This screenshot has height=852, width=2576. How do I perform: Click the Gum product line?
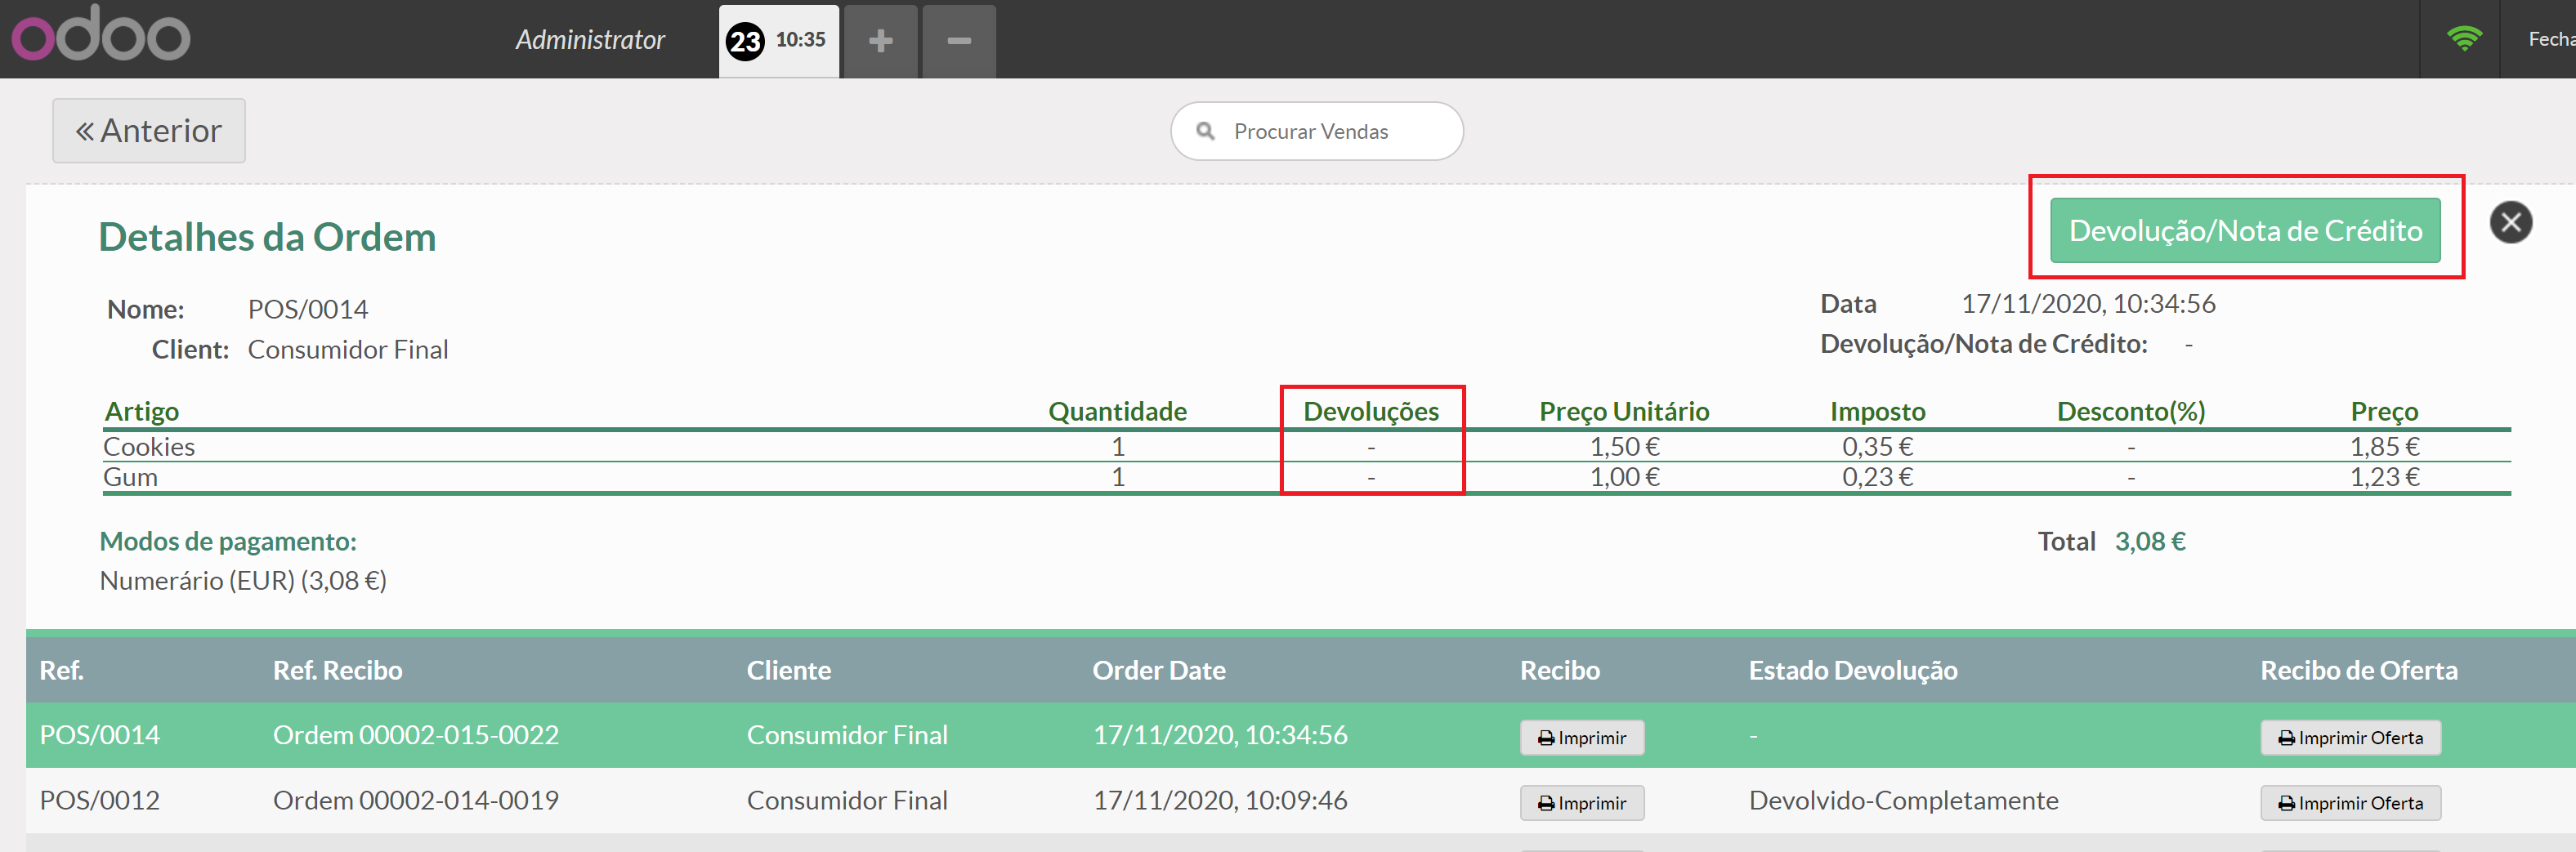[131, 477]
